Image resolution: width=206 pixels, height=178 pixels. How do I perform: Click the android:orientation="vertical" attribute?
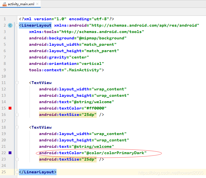coord(66,63)
